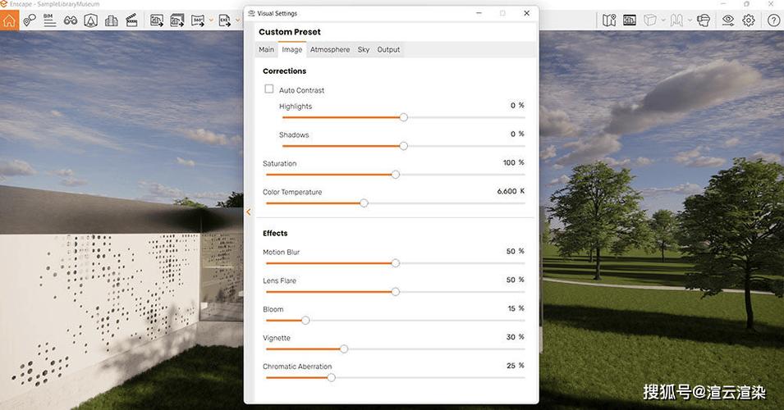Click the Enscape logo in title bar
The width and height of the screenshot is (784, 410).
point(4,4)
